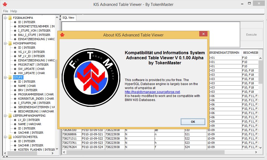Click cell 523 in the results table

pos(196,143)
